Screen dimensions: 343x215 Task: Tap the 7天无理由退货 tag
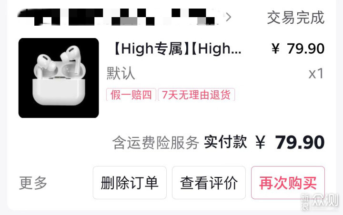click(x=196, y=95)
